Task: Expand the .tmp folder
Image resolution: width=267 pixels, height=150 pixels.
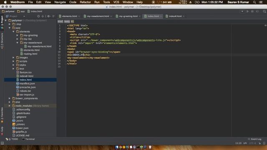Action: click(10, 24)
